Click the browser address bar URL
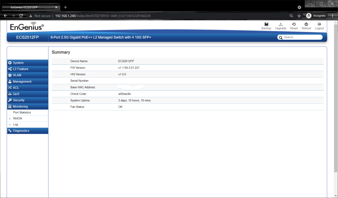The height and width of the screenshot is (198, 338). coord(103,16)
